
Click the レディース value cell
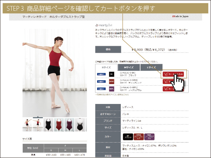128,107
